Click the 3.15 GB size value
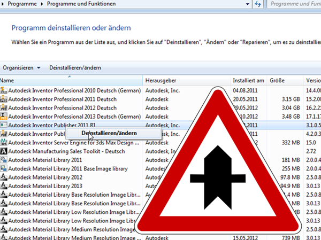The image size is (321, 240). [x=291, y=99]
